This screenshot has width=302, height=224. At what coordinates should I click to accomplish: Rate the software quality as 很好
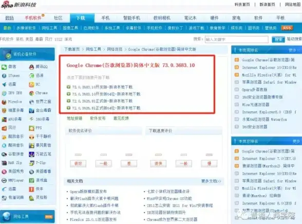point(78,163)
